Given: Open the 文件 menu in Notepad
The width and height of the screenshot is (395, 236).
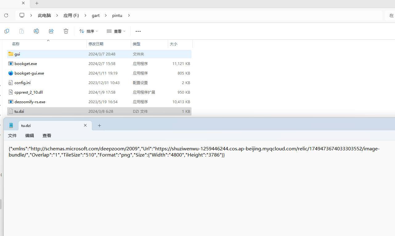Looking at the screenshot, I should click(x=12, y=136).
